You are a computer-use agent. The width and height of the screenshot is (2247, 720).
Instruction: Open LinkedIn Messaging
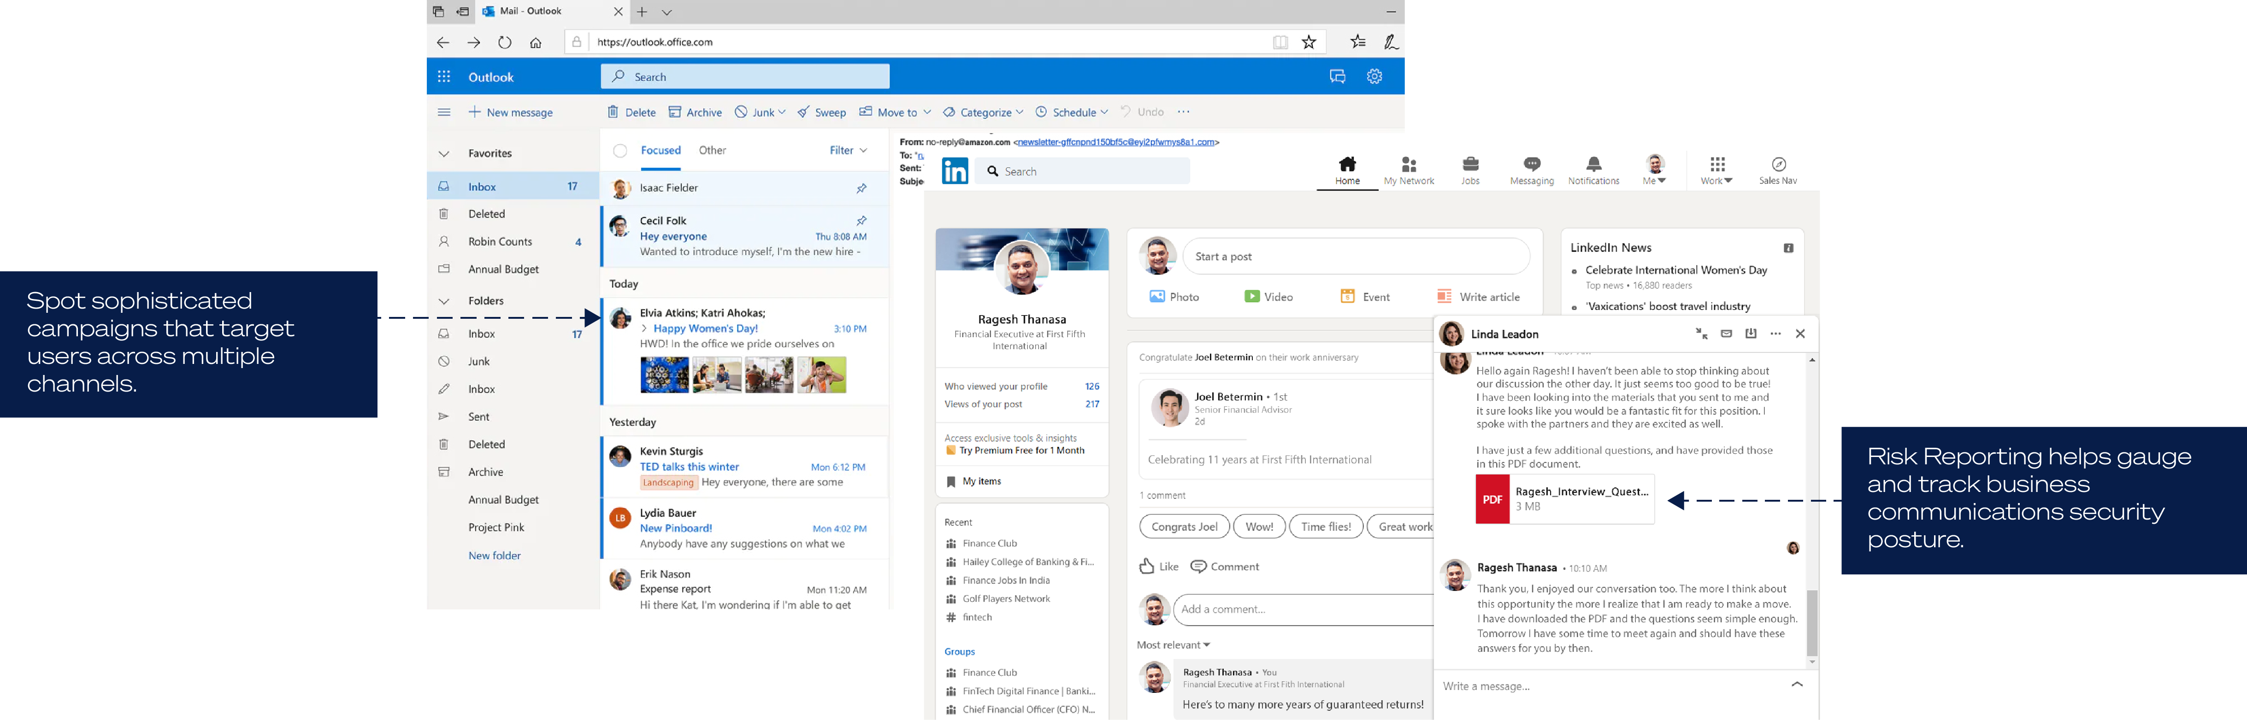pyautogui.click(x=1532, y=170)
